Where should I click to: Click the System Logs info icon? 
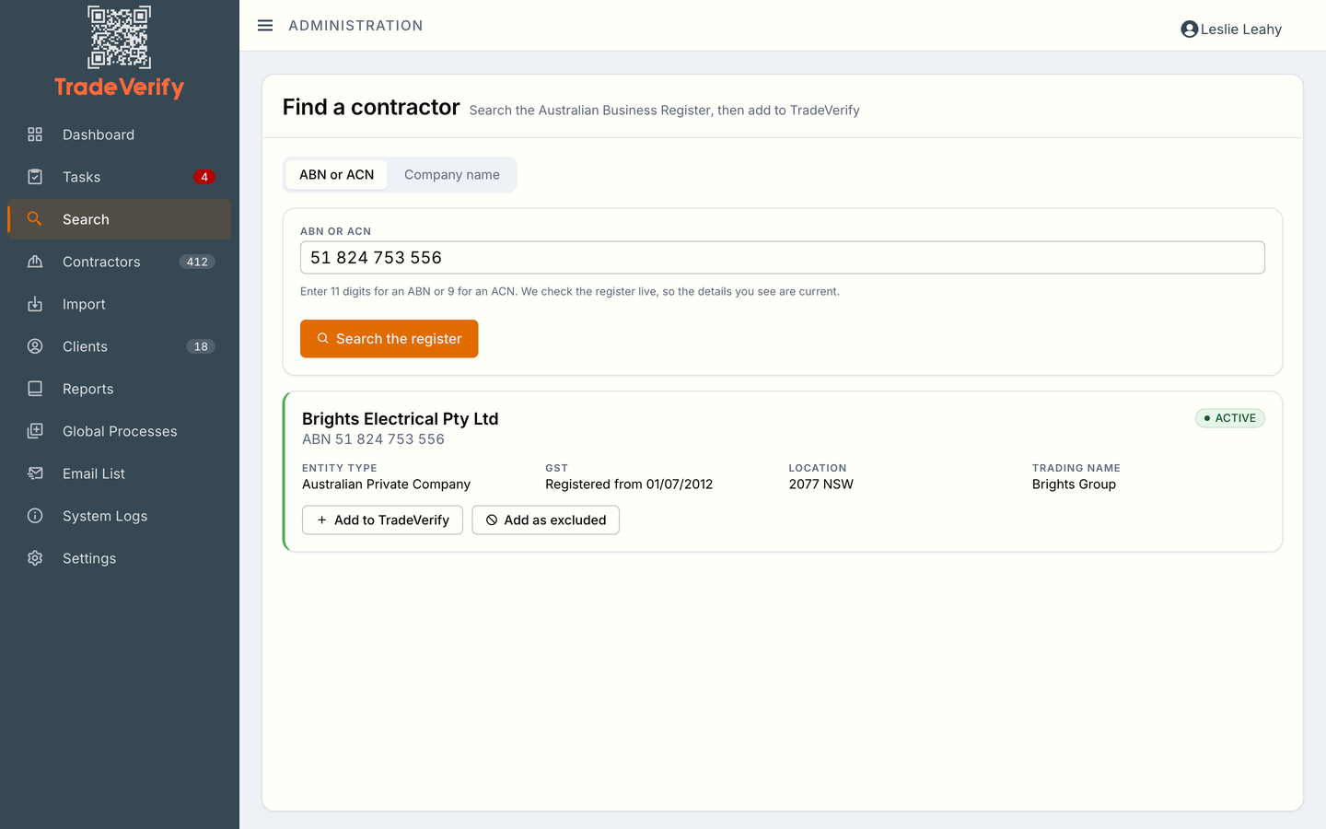[x=35, y=516]
